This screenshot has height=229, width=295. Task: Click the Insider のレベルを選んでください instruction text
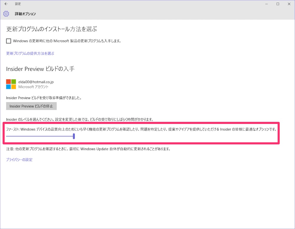80,120
